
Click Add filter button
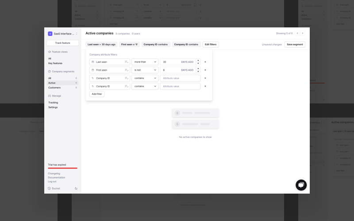coord(97,94)
